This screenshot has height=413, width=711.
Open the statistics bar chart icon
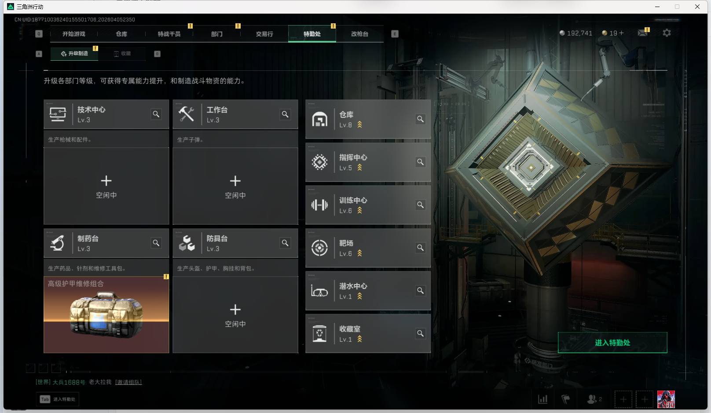[x=543, y=399]
